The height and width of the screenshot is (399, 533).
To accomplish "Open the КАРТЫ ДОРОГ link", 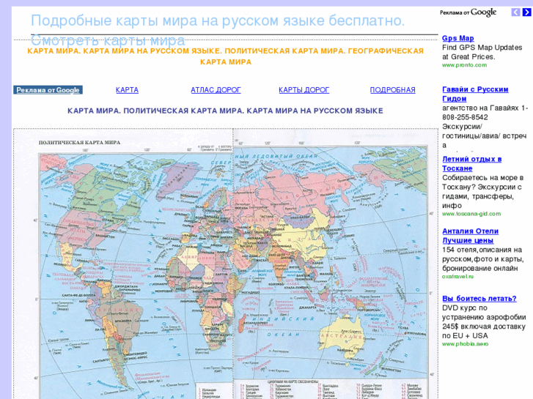I will pyautogui.click(x=304, y=90).
